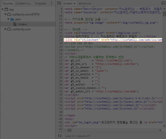Pretty print source with curly braces icon
166x139 pixels.
(x=60, y=136)
